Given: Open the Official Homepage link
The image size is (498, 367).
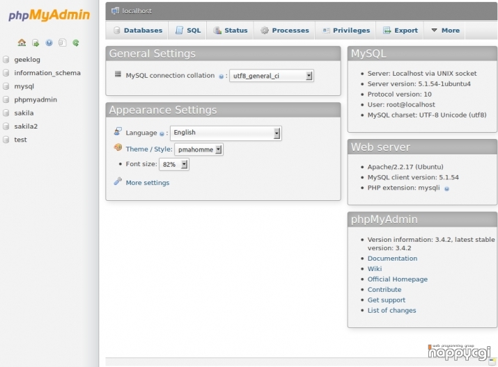Looking at the screenshot, I should click(397, 279).
